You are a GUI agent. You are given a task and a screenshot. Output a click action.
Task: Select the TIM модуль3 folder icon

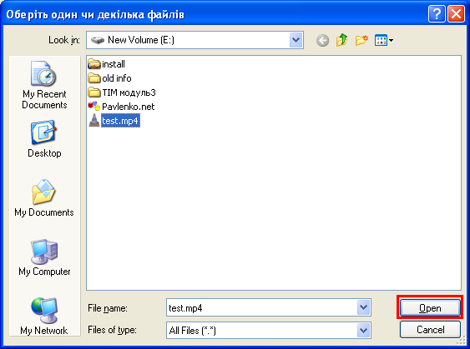pyautogui.click(x=94, y=92)
